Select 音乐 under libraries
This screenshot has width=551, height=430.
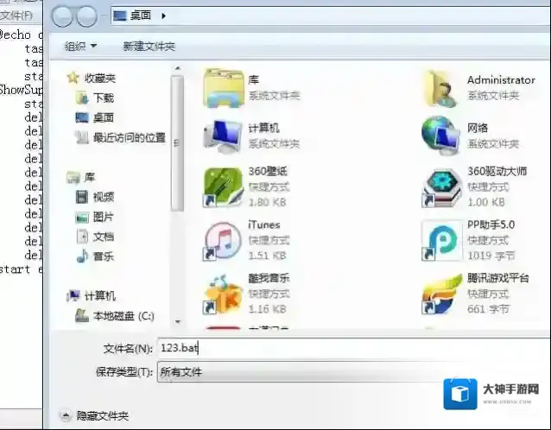click(x=104, y=256)
